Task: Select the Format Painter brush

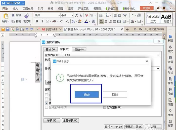Action: pos(27,16)
